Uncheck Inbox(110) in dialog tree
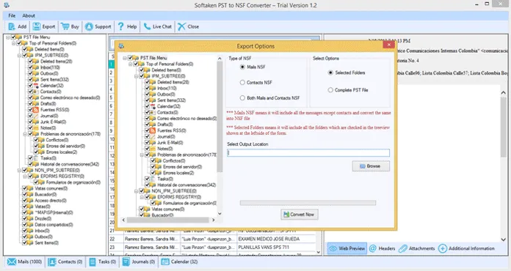511x271 pixels. 148,88
